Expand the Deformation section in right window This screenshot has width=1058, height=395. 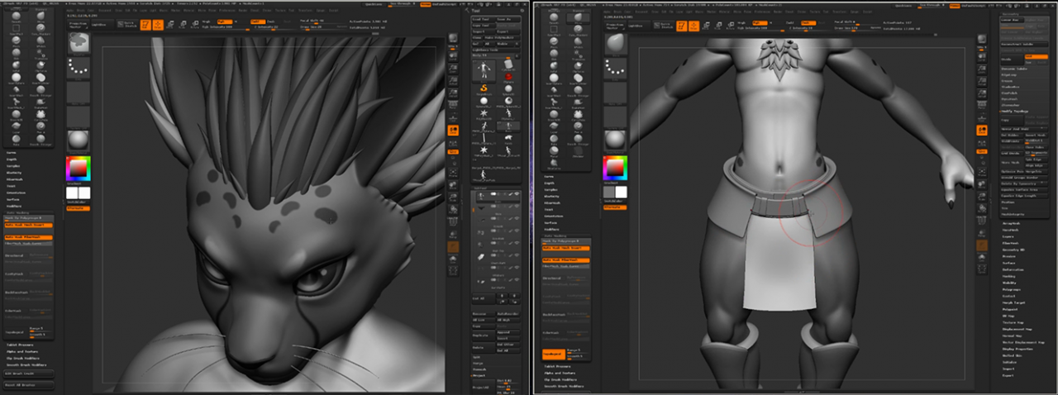(1013, 268)
